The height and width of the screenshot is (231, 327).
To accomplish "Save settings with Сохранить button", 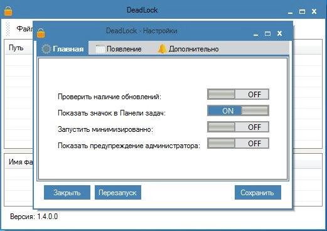I will (x=258, y=193).
